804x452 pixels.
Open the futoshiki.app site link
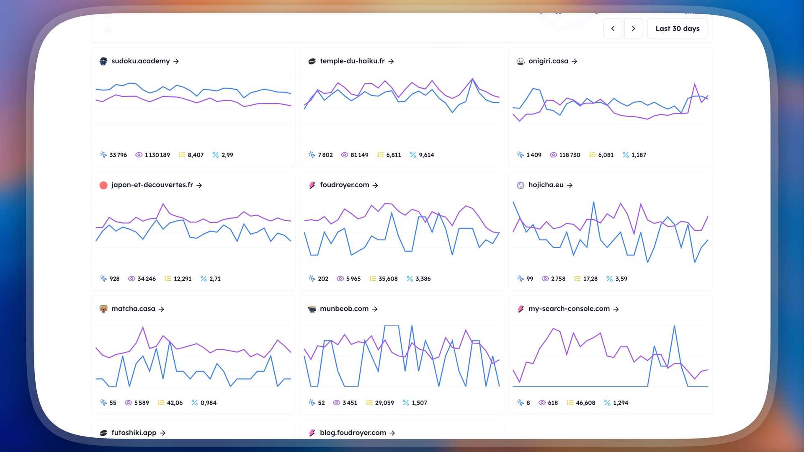[x=138, y=433]
